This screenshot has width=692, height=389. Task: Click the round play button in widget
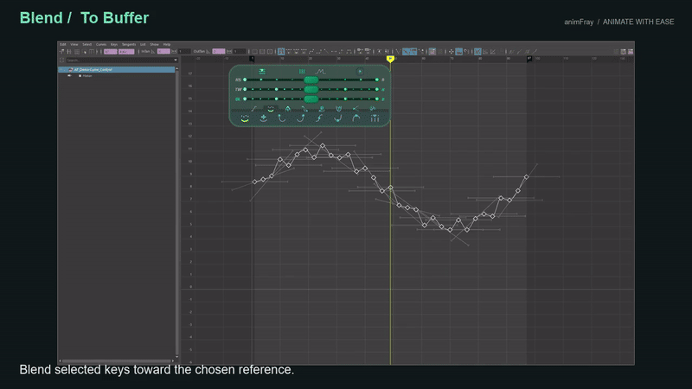pyautogui.click(x=360, y=72)
